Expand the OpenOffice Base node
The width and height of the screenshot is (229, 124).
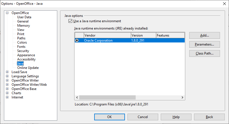[x=7, y=89]
